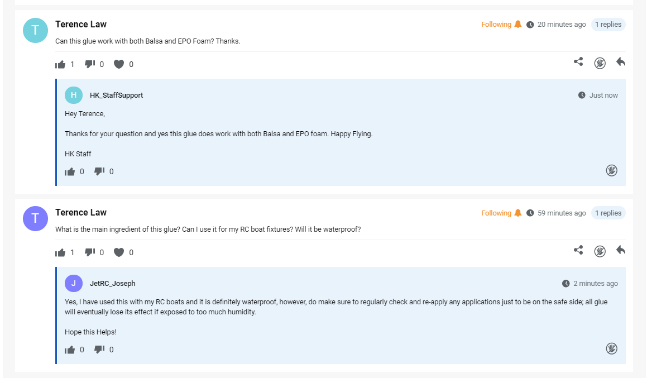Report HK_StaffSupport's reply
Screen dimensions: 647x378
[611, 170]
